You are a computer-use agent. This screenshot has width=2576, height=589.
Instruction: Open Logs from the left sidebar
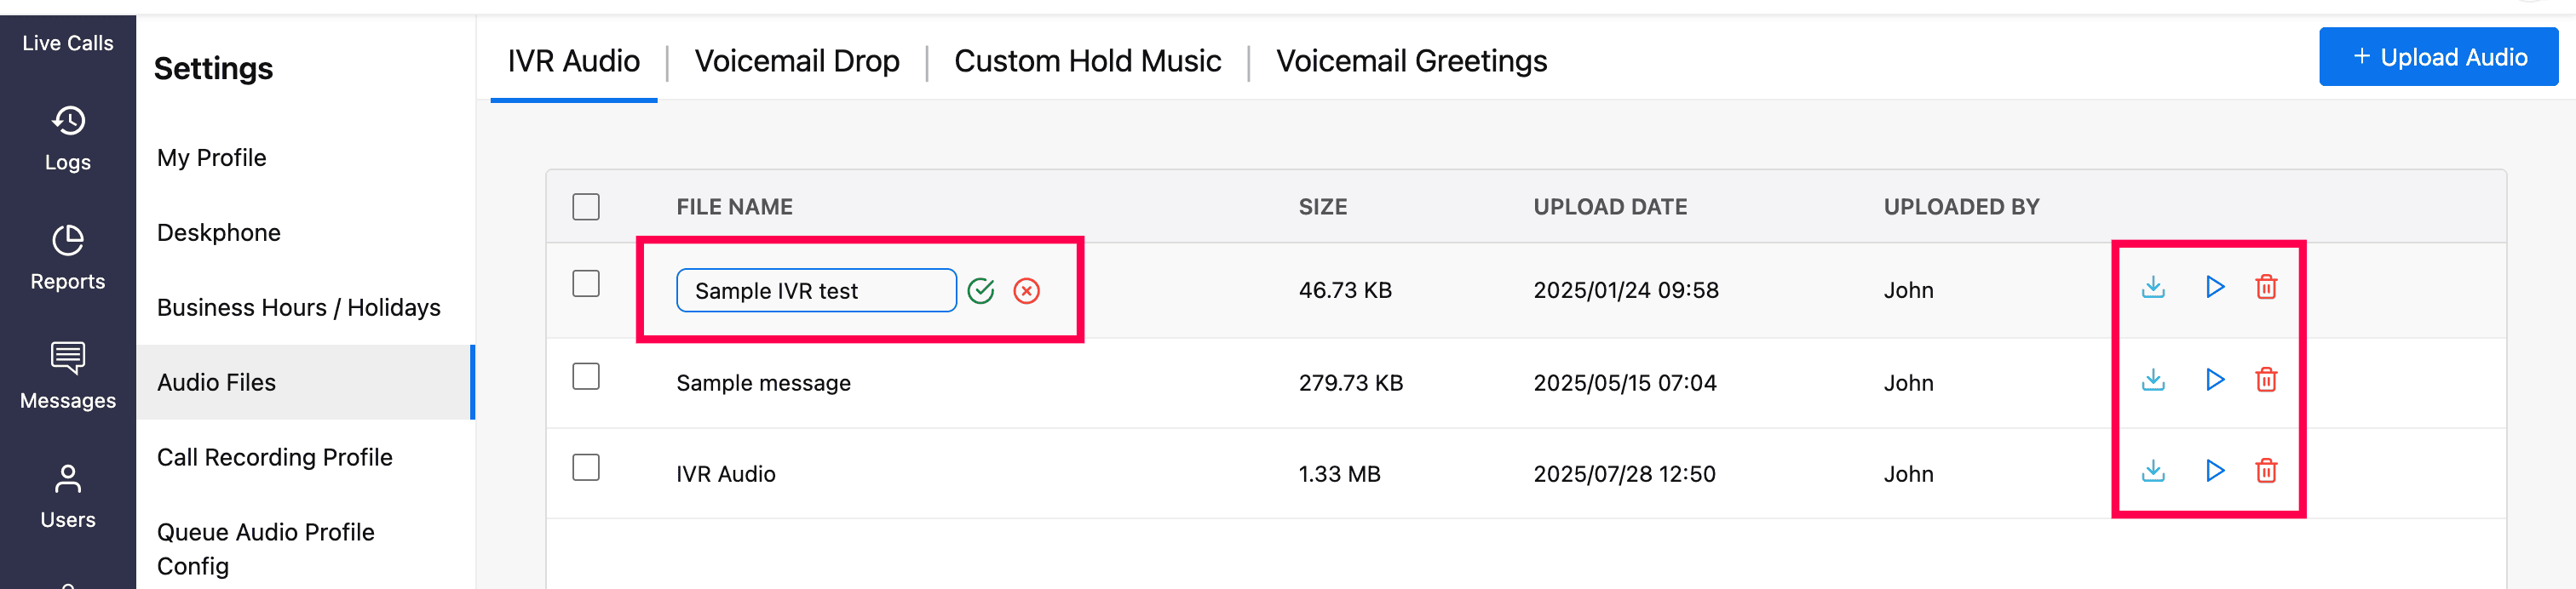pyautogui.click(x=68, y=139)
